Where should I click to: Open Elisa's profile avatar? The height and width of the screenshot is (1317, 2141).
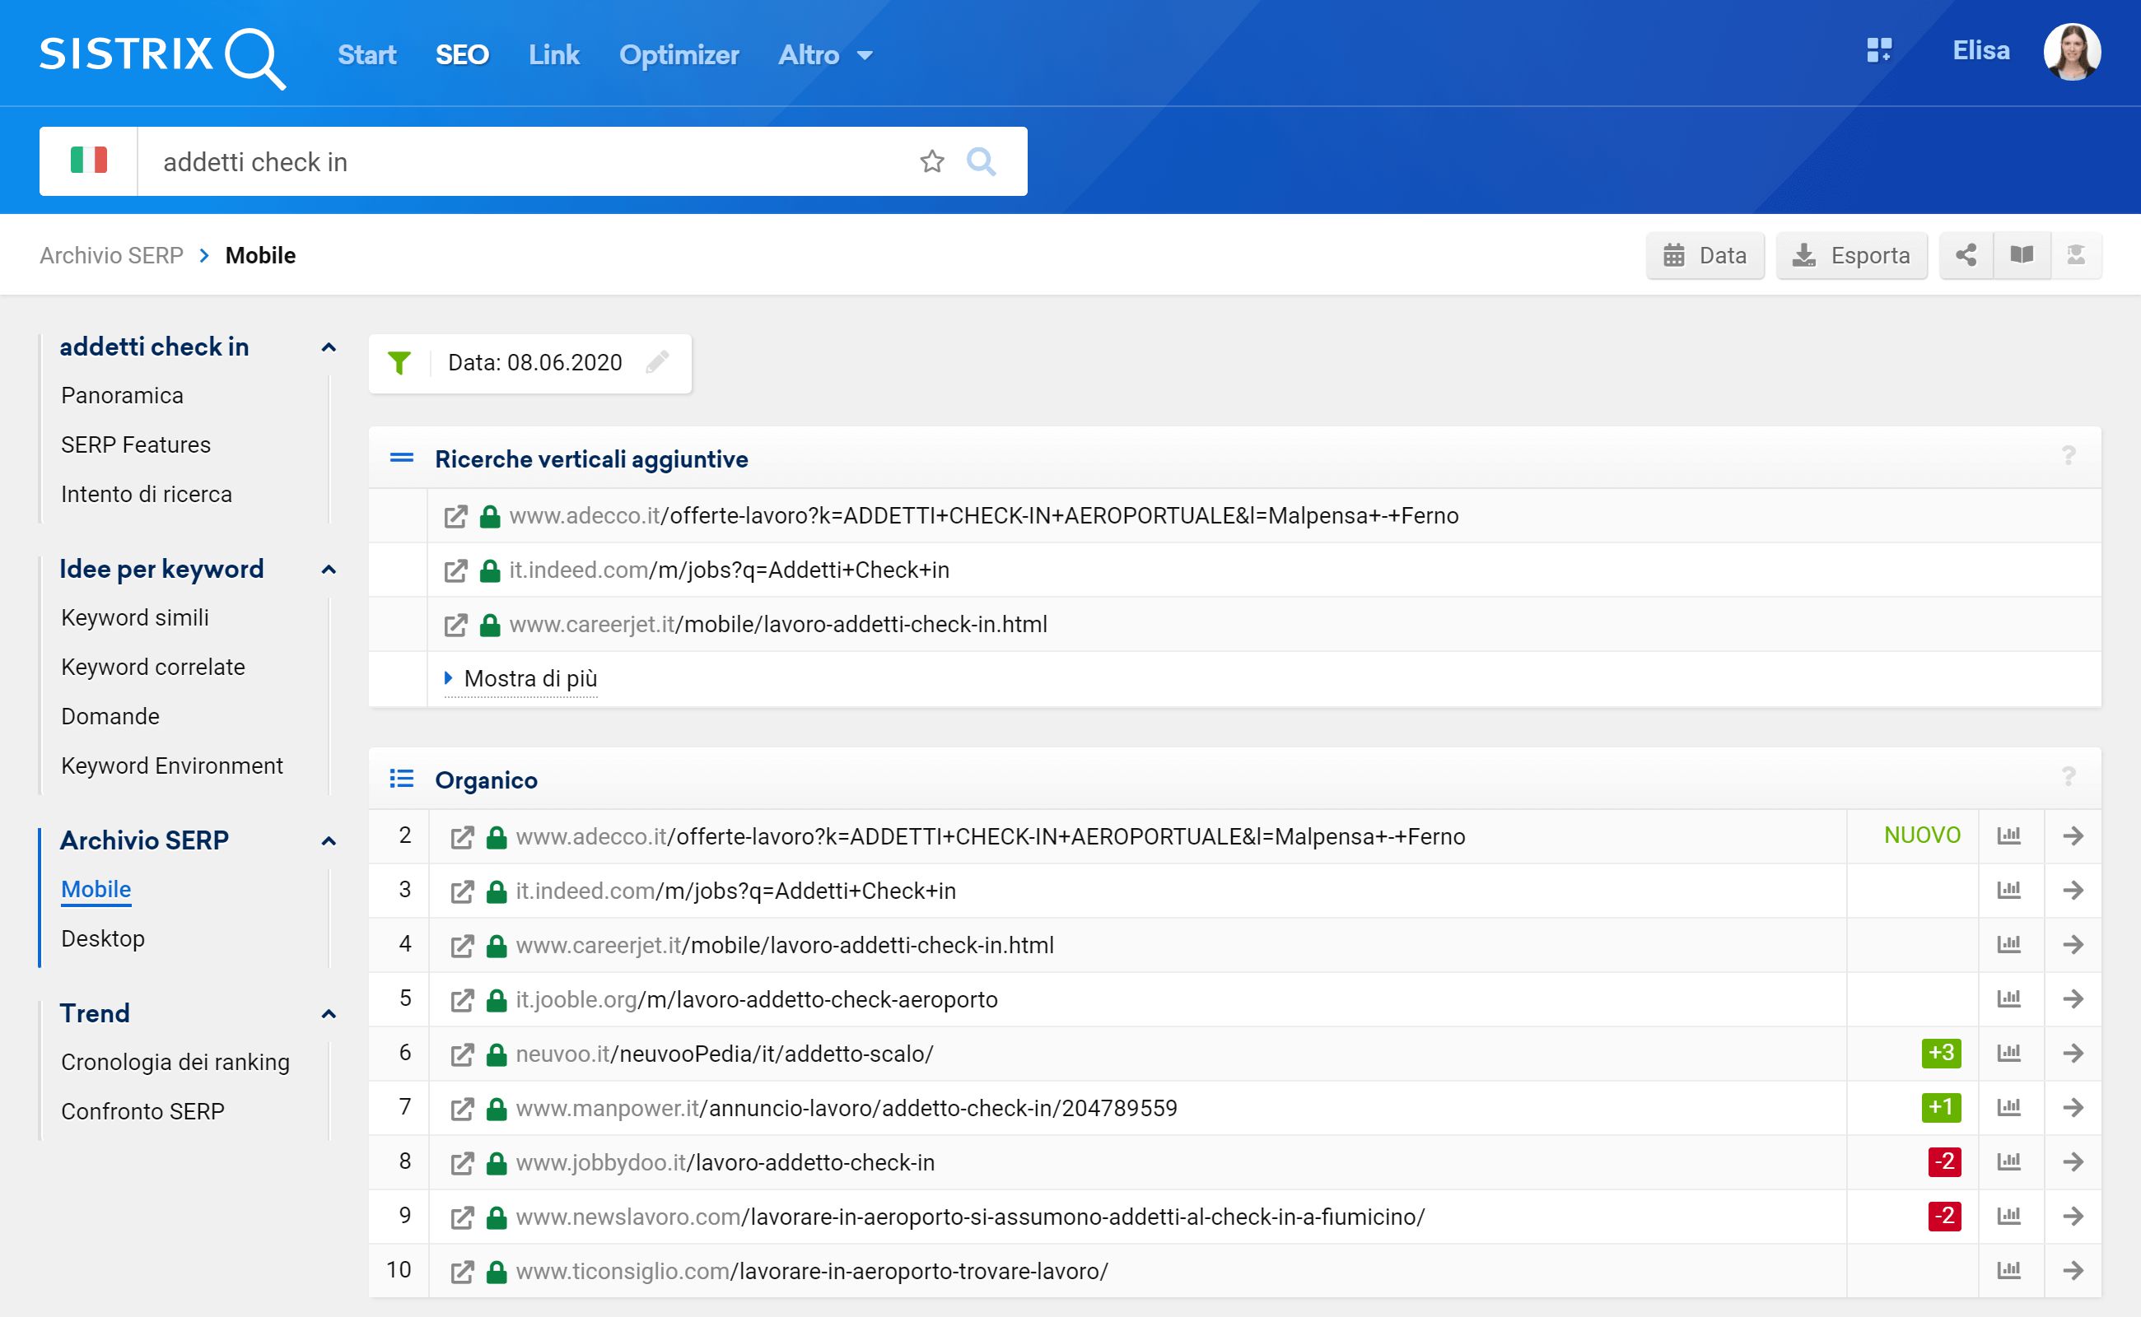click(x=2071, y=51)
